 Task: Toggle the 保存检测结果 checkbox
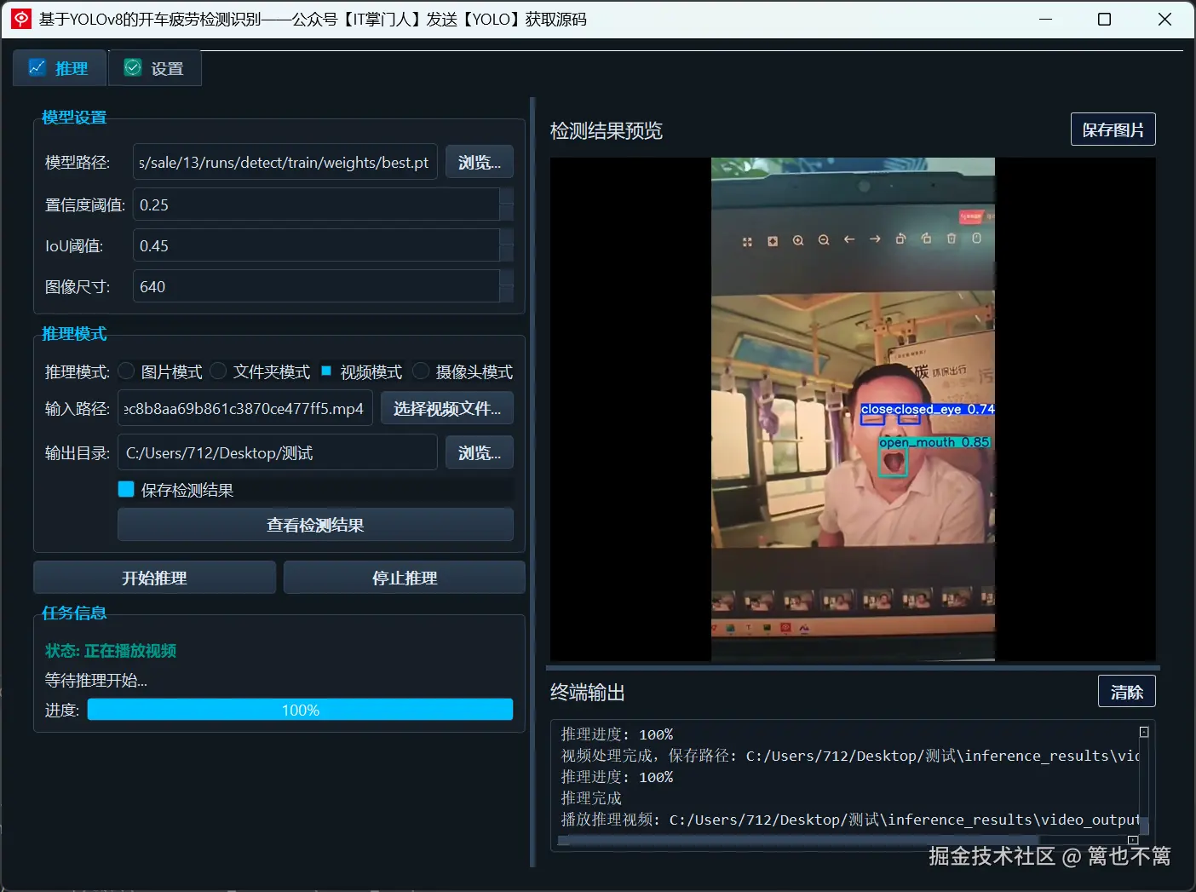[x=126, y=489]
